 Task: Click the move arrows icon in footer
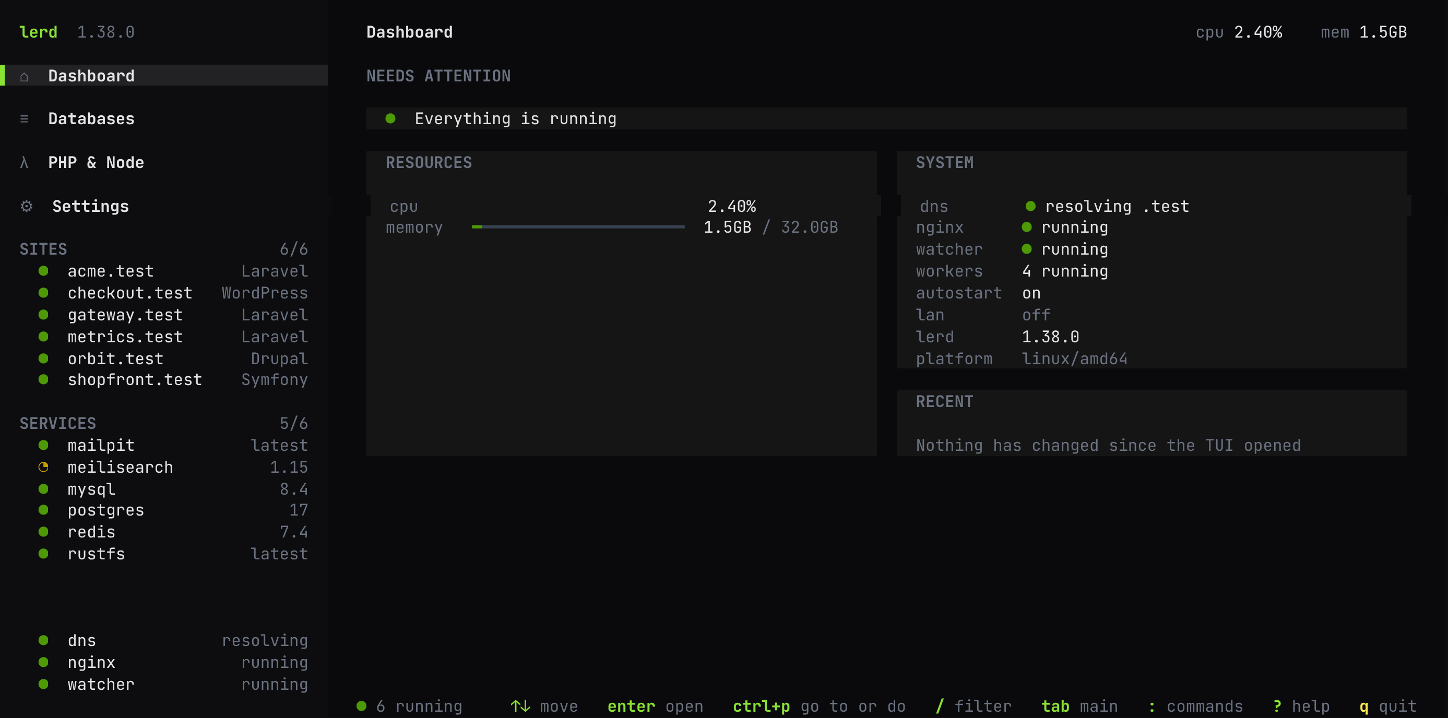click(520, 705)
